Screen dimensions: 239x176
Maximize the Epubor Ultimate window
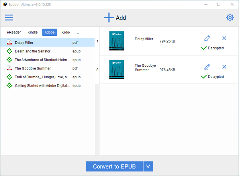point(219,4)
